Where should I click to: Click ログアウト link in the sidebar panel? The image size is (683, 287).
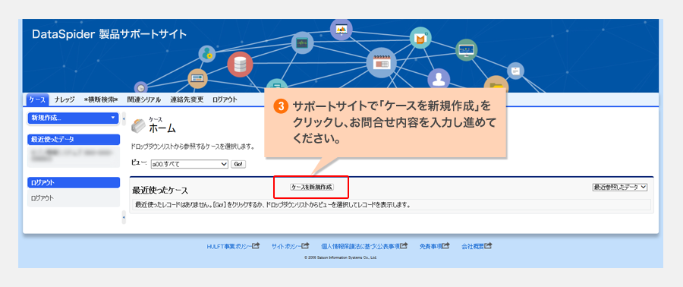[42, 198]
